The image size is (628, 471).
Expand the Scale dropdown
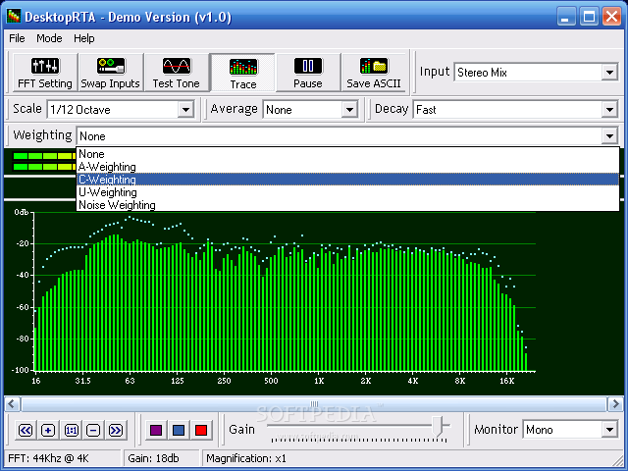pyautogui.click(x=185, y=109)
